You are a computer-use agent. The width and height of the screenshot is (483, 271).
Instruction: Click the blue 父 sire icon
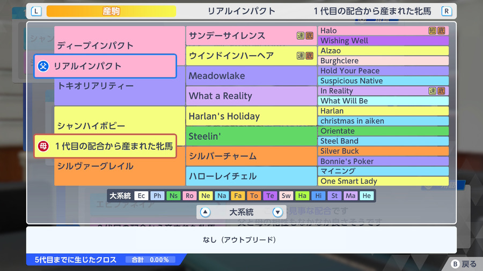(43, 66)
